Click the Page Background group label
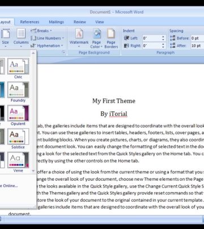This screenshot has height=229, width=204. [x=94, y=52]
